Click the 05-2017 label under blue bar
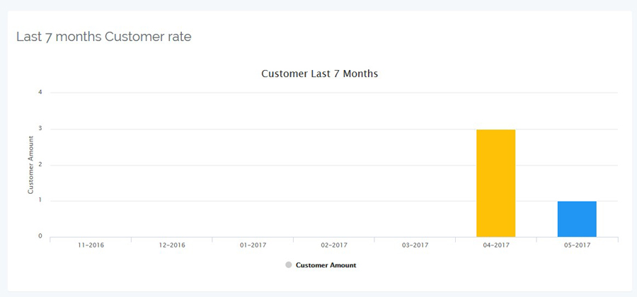Screen dimensions: 637x297 (577, 245)
